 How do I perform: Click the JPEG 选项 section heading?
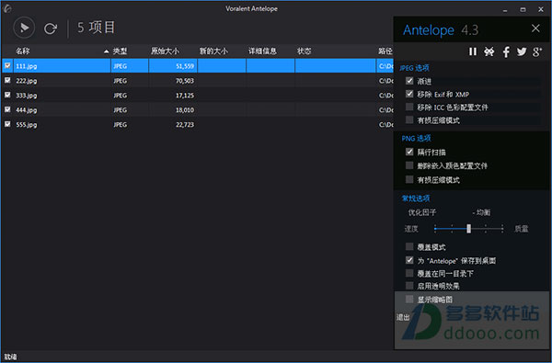tap(414, 68)
